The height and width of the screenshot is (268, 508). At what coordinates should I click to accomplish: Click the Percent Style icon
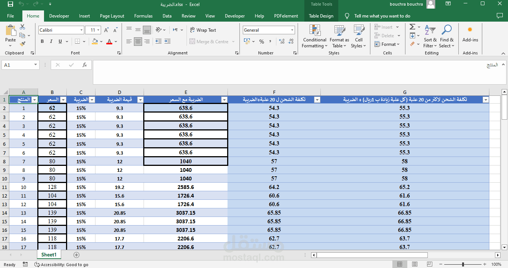click(261, 41)
